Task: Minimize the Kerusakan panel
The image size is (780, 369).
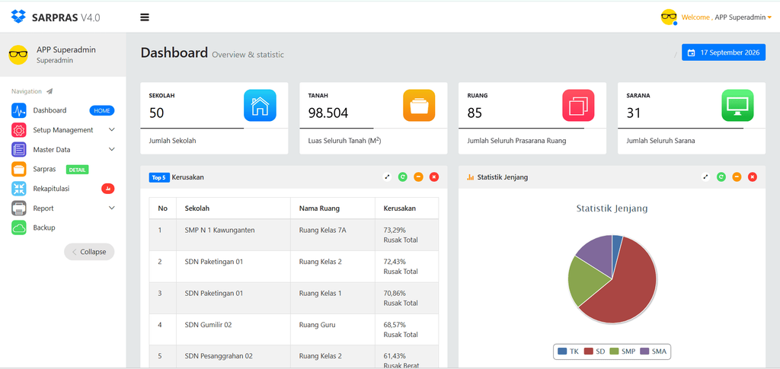Action: point(418,177)
